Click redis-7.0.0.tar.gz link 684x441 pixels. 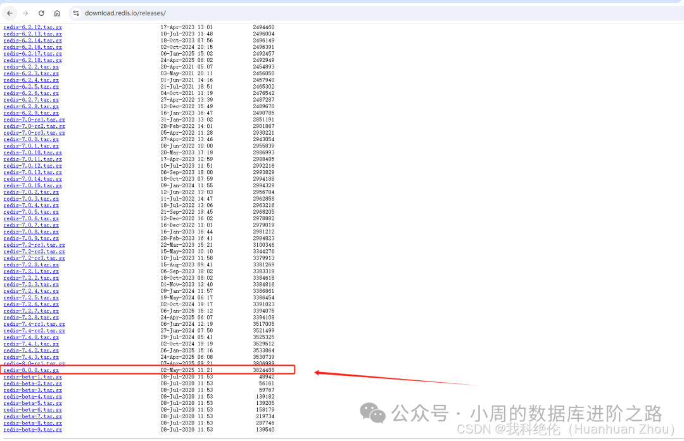point(31,139)
